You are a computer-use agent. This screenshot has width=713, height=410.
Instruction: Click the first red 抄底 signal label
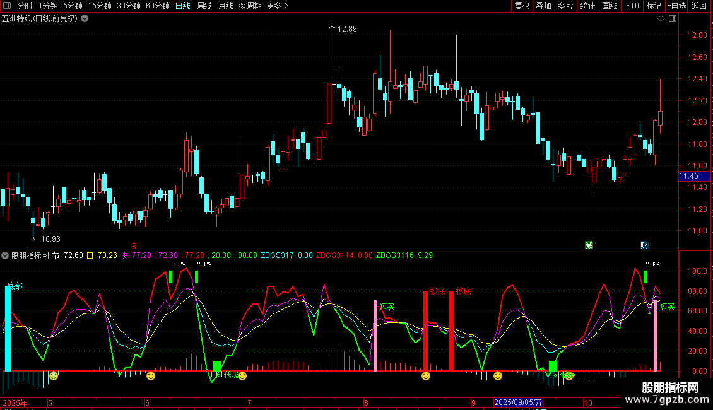pos(437,291)
